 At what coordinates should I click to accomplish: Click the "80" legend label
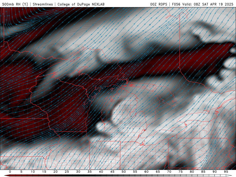click(192, 172)
